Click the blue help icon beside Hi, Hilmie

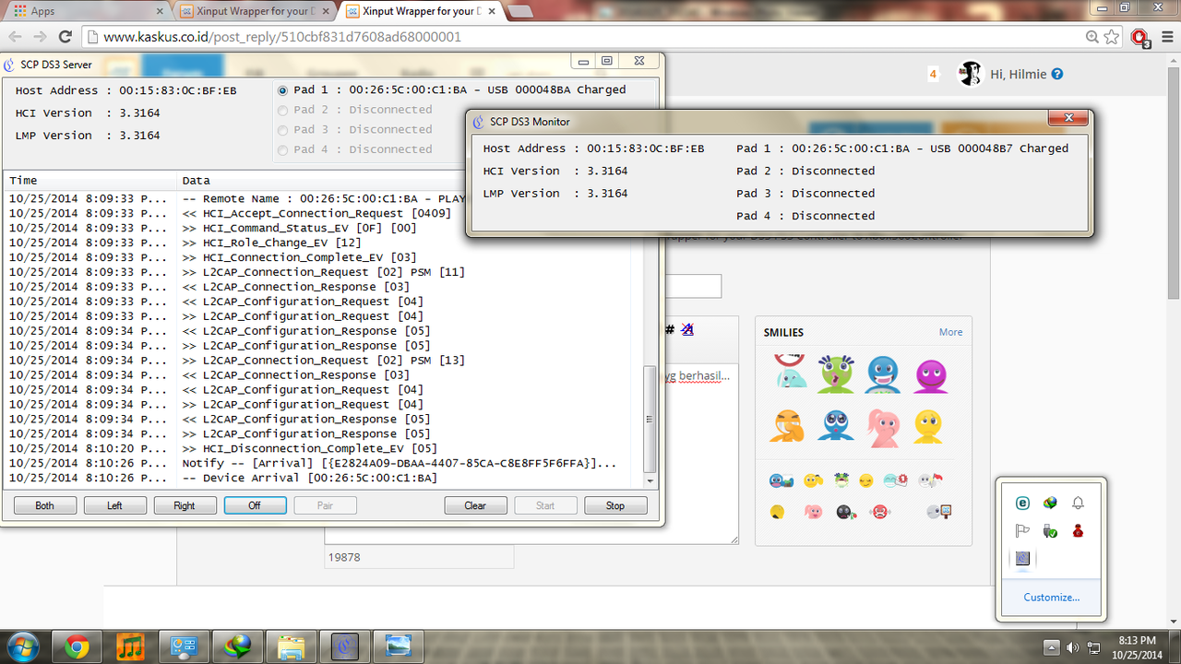(x=1057, y=74)
